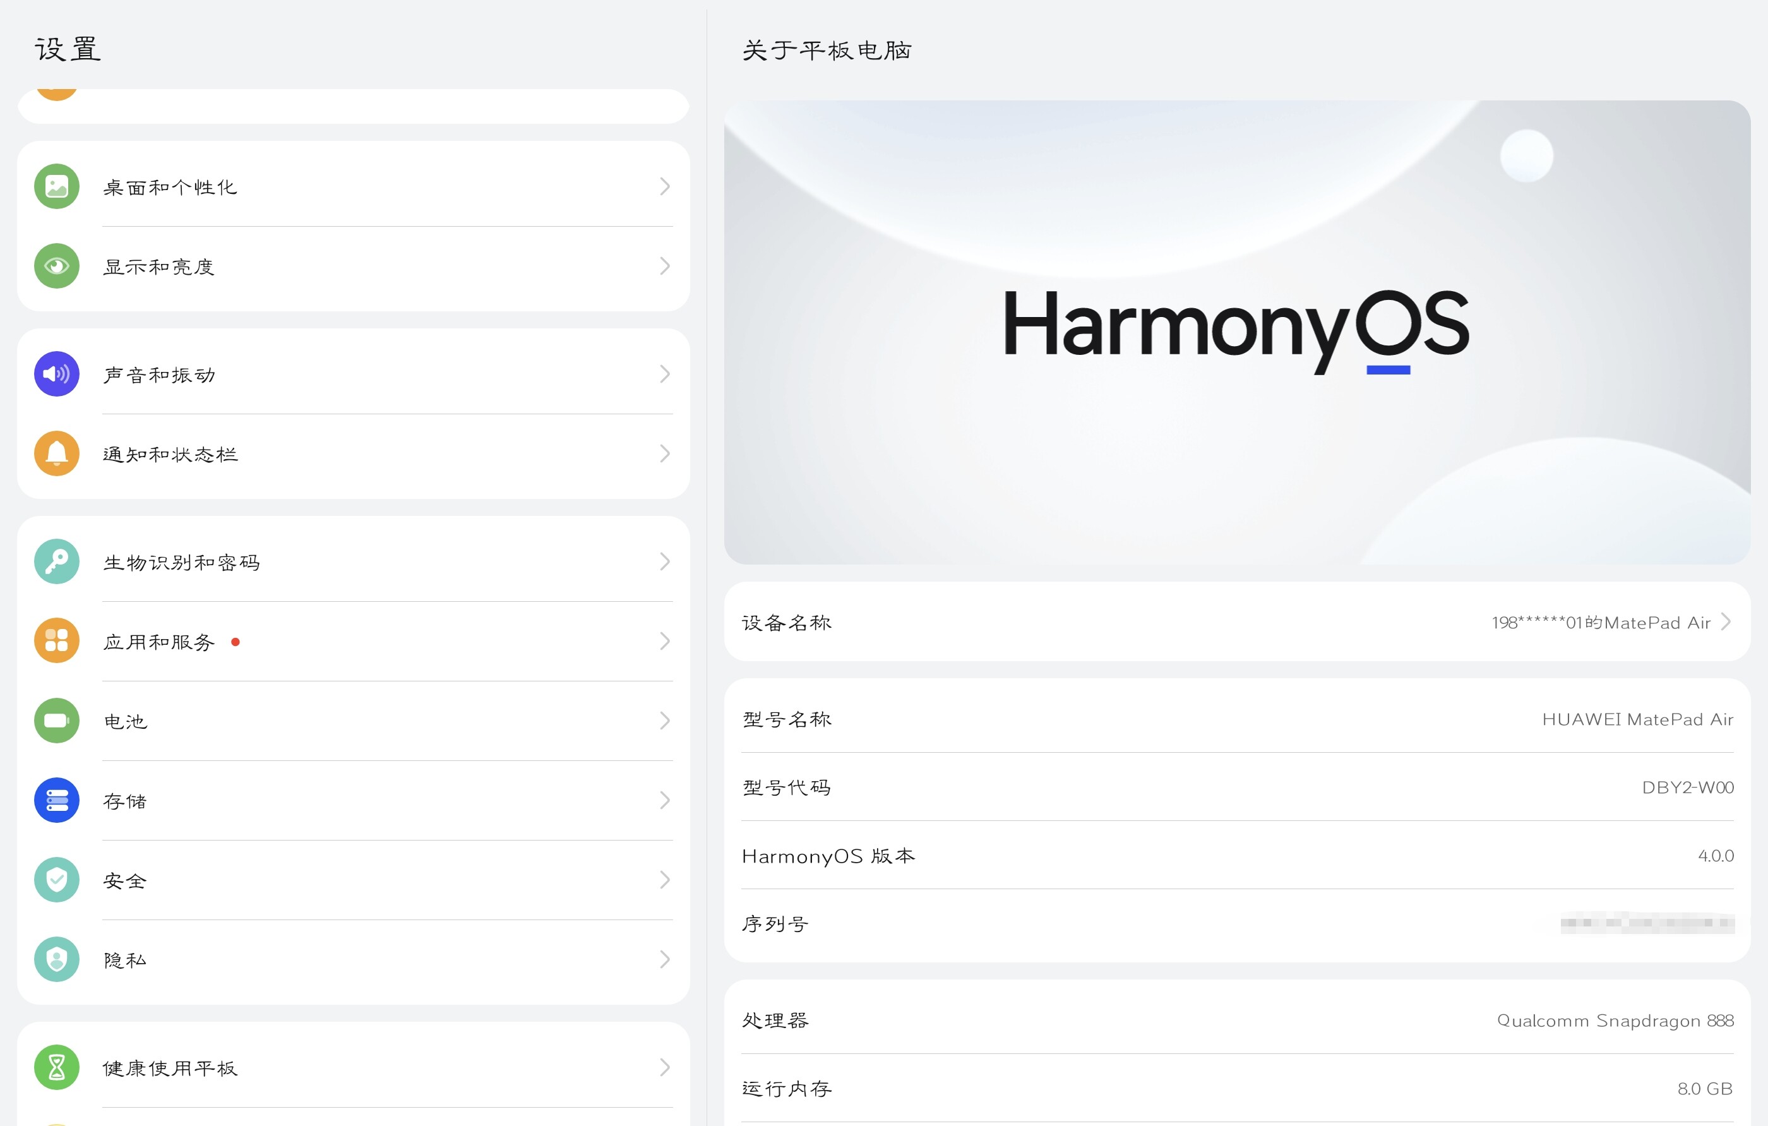1768x1126 pixels.
Task: Tap the 安全 shield checkmark icon
Action: coord(57,880)
